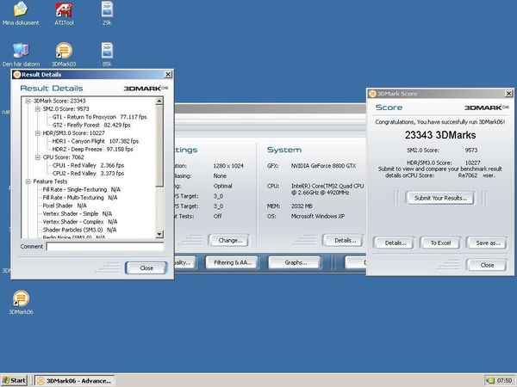Click the NVIDIA tray icon in system tray
517x387 pixels.
490,380
